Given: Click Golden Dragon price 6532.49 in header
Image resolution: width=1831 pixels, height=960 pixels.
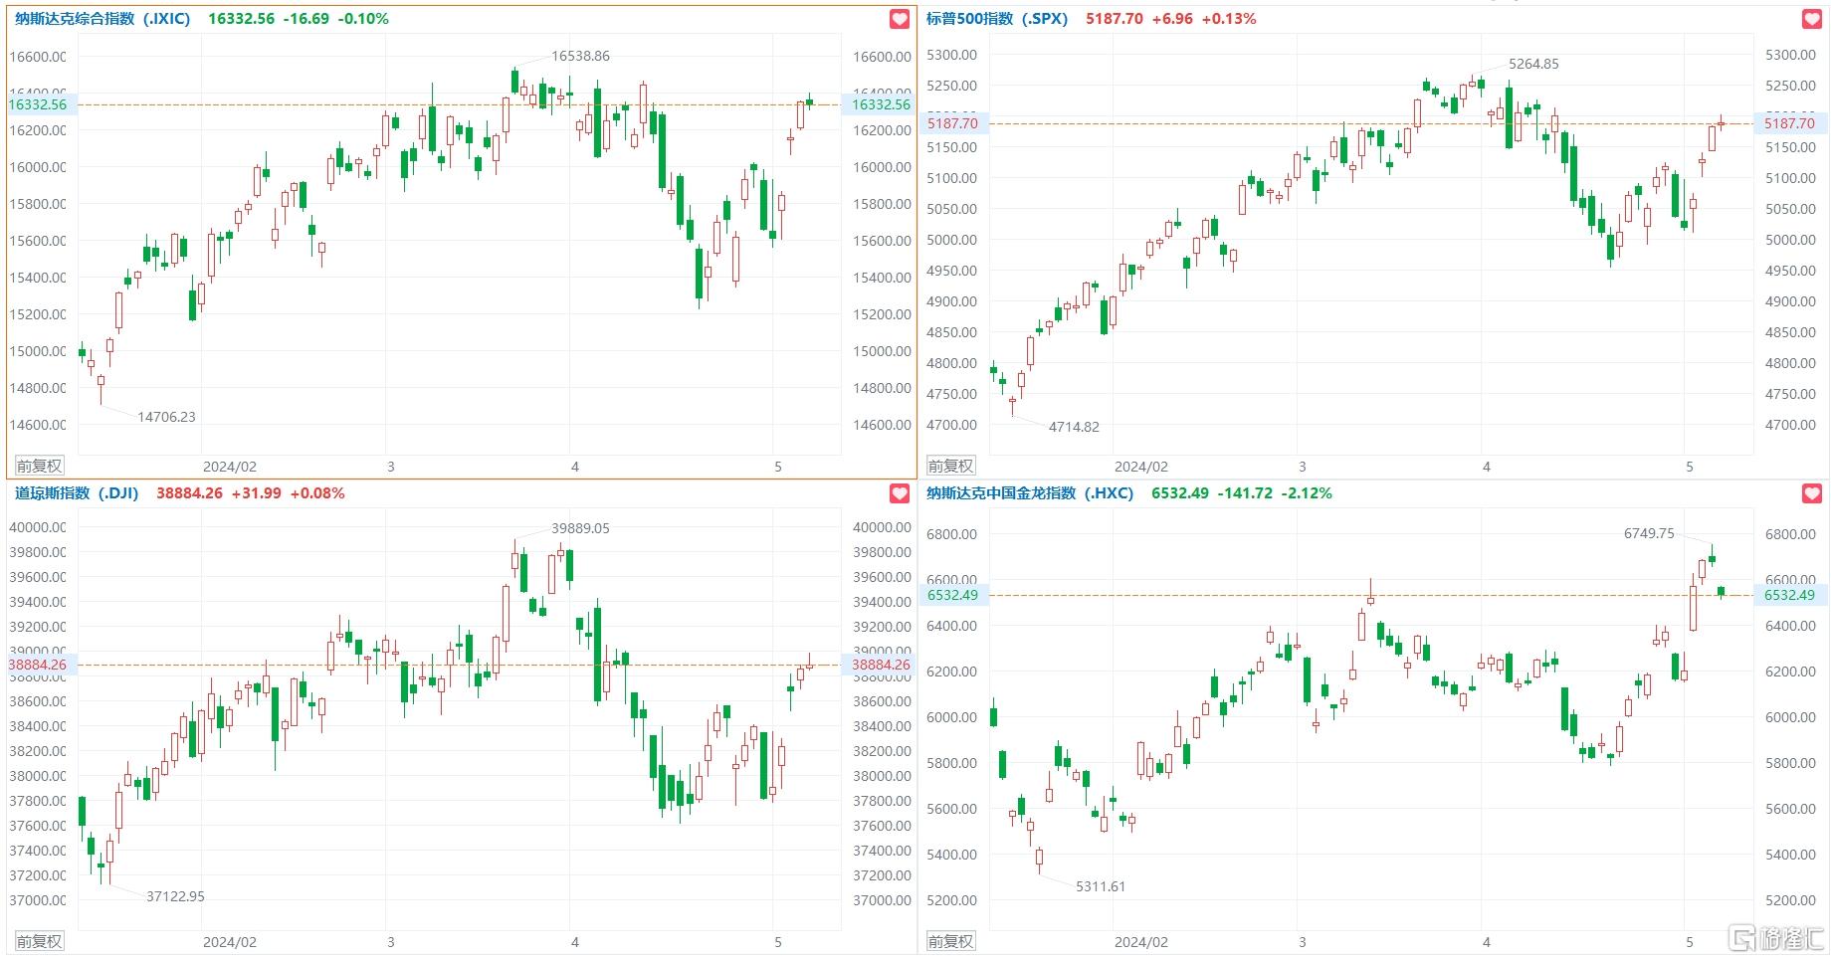Looking at the screenshot, I should coord(1180,493).
